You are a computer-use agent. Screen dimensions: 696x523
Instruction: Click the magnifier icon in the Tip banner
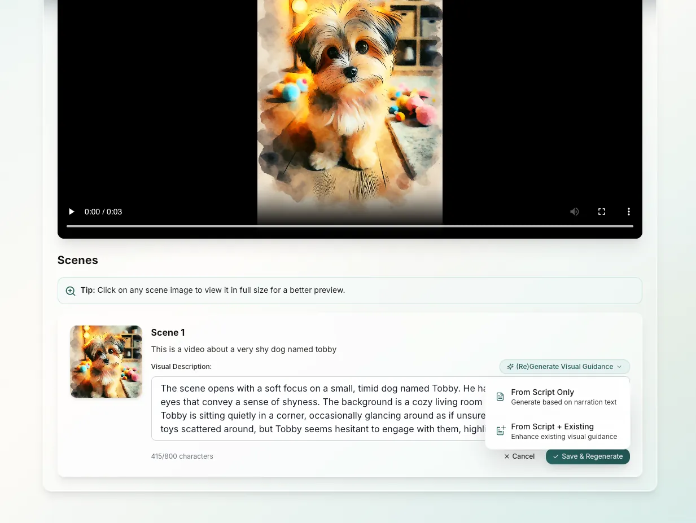pos(71,291)
